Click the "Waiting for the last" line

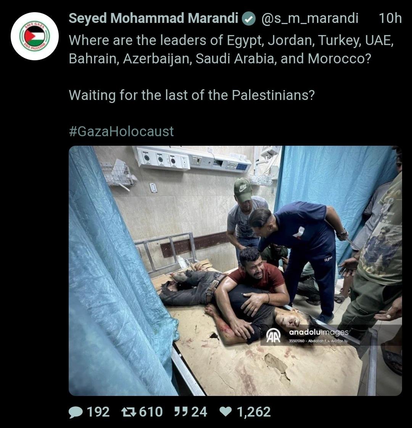coord(192,95)
